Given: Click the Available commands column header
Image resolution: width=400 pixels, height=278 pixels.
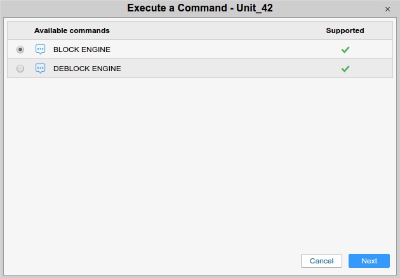Looking at the screenshot, I should click(72, 30).
